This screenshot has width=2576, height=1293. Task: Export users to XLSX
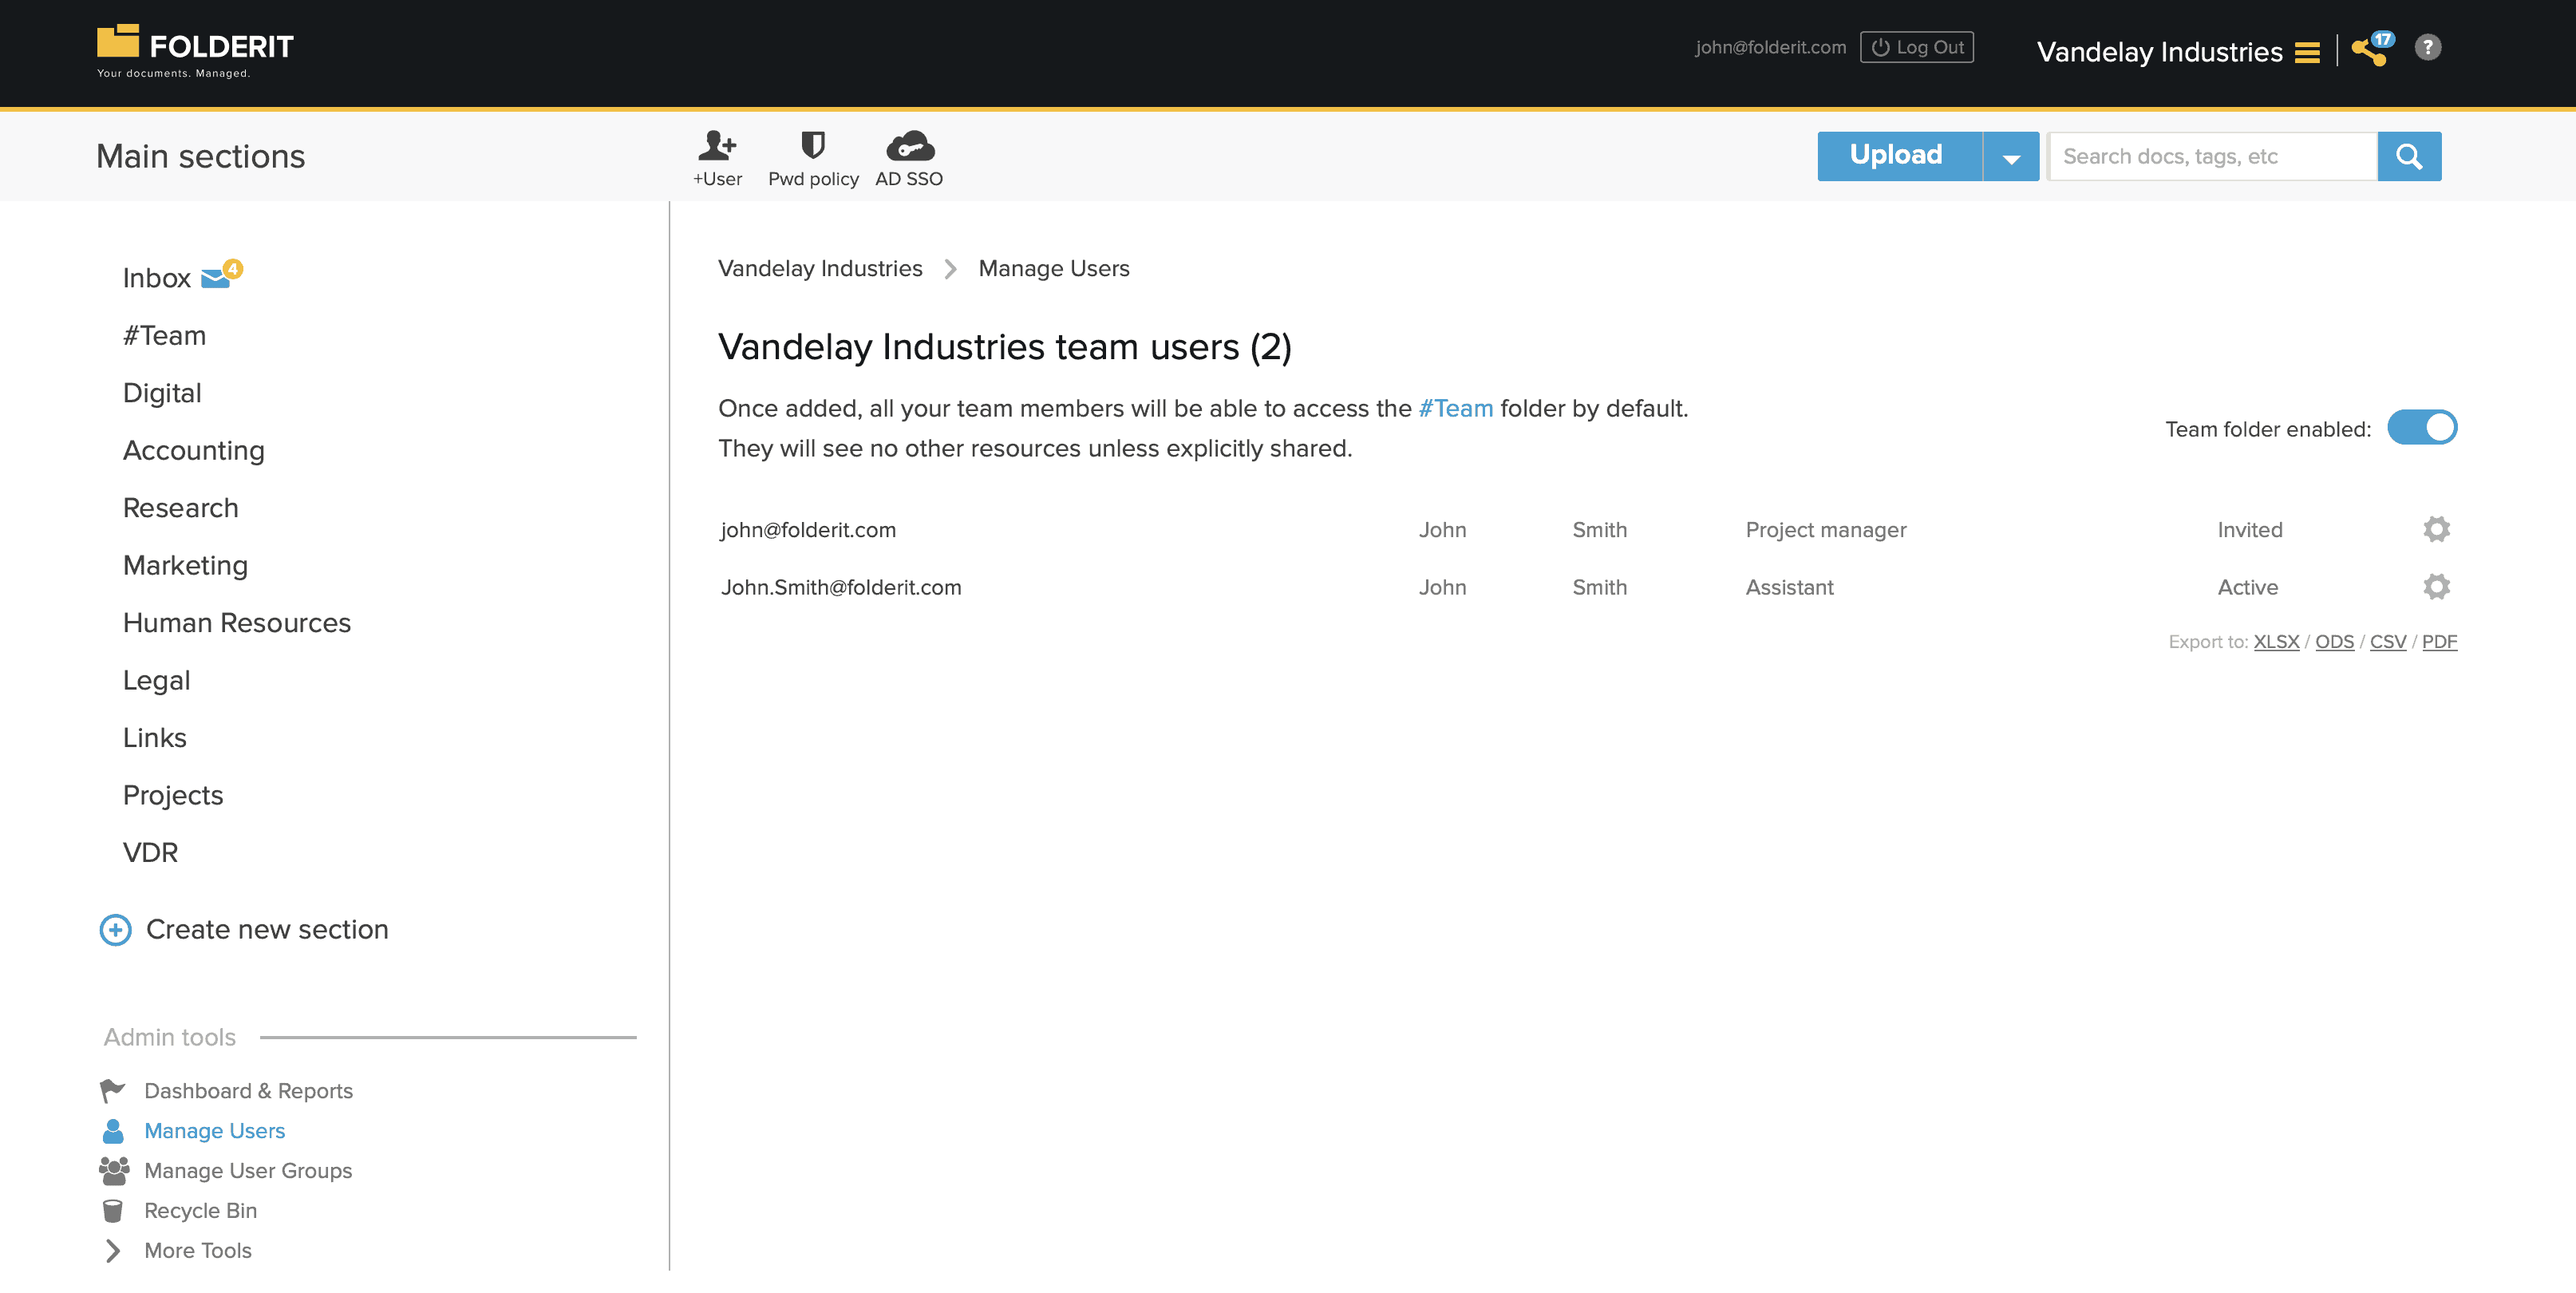2276,641
